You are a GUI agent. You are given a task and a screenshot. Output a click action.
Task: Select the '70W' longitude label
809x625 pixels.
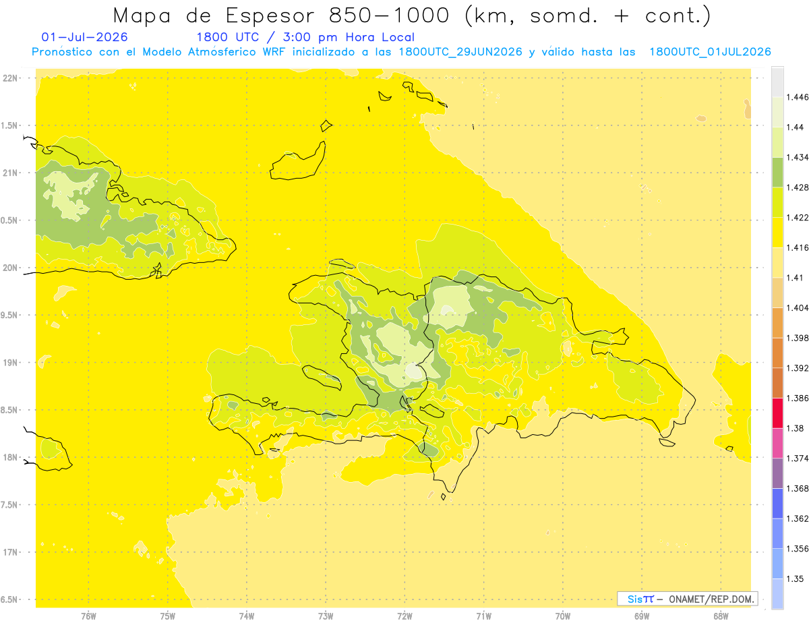563,616
